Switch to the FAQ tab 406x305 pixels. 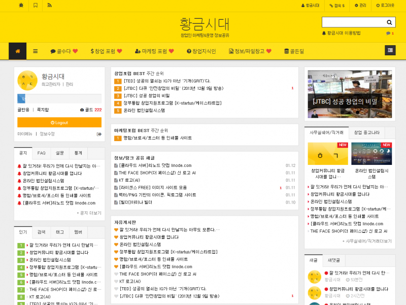pyautogui.click(x=42, y=153)
